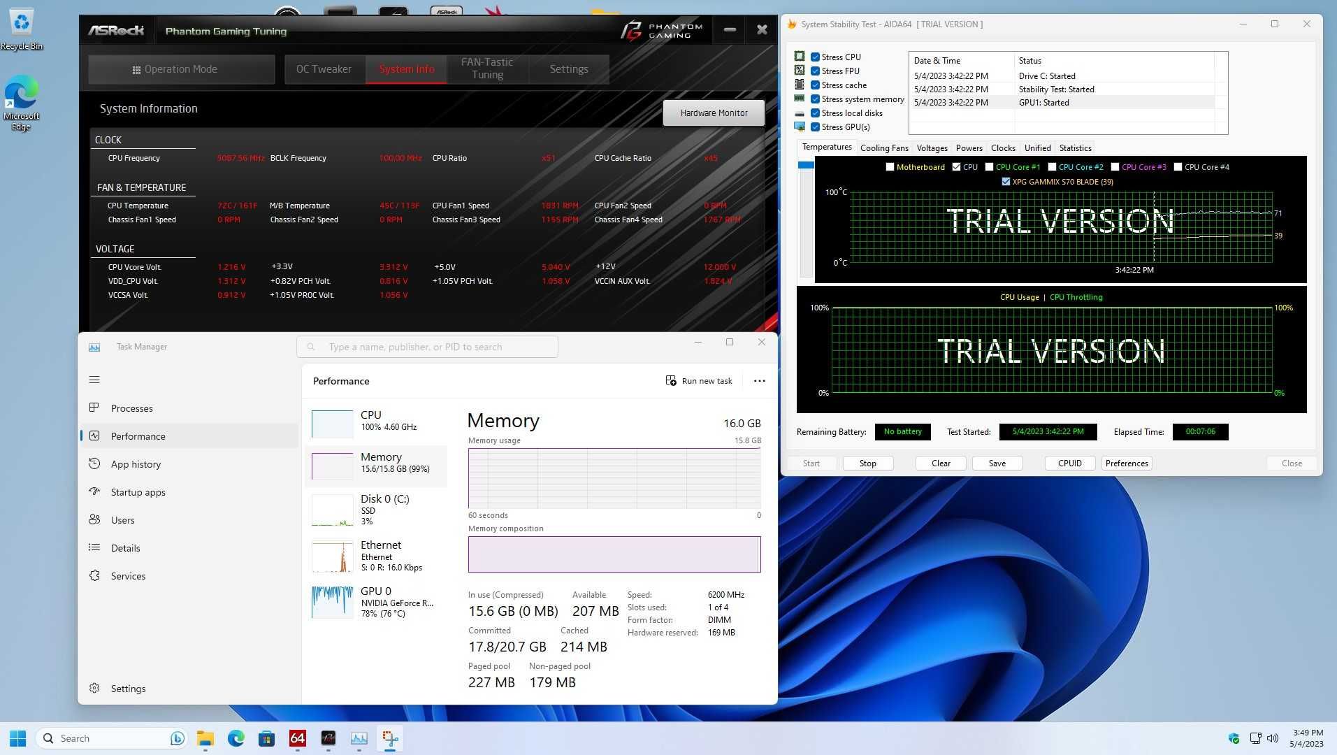1337x755 pixels.
Task: Toggle Stress cache checkbox
Action: click(x=816, y=85)
